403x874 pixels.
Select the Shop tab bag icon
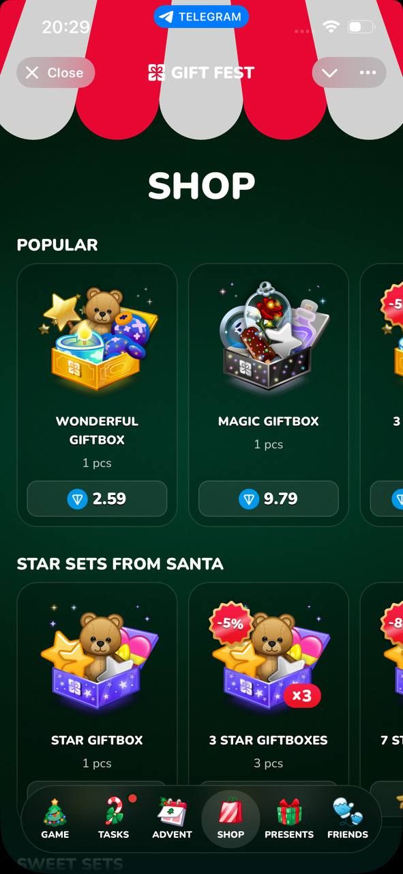click(230, 819)
